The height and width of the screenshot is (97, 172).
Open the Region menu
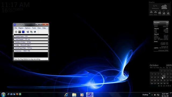click(x=21, y=28)
